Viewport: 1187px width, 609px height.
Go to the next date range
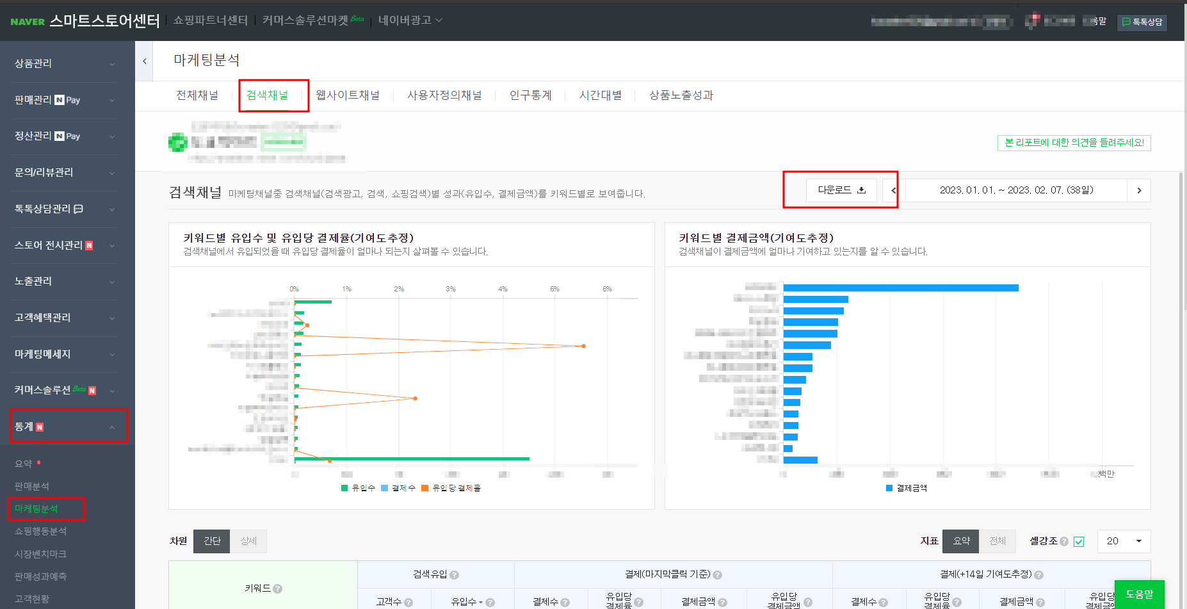(1139, 191)
